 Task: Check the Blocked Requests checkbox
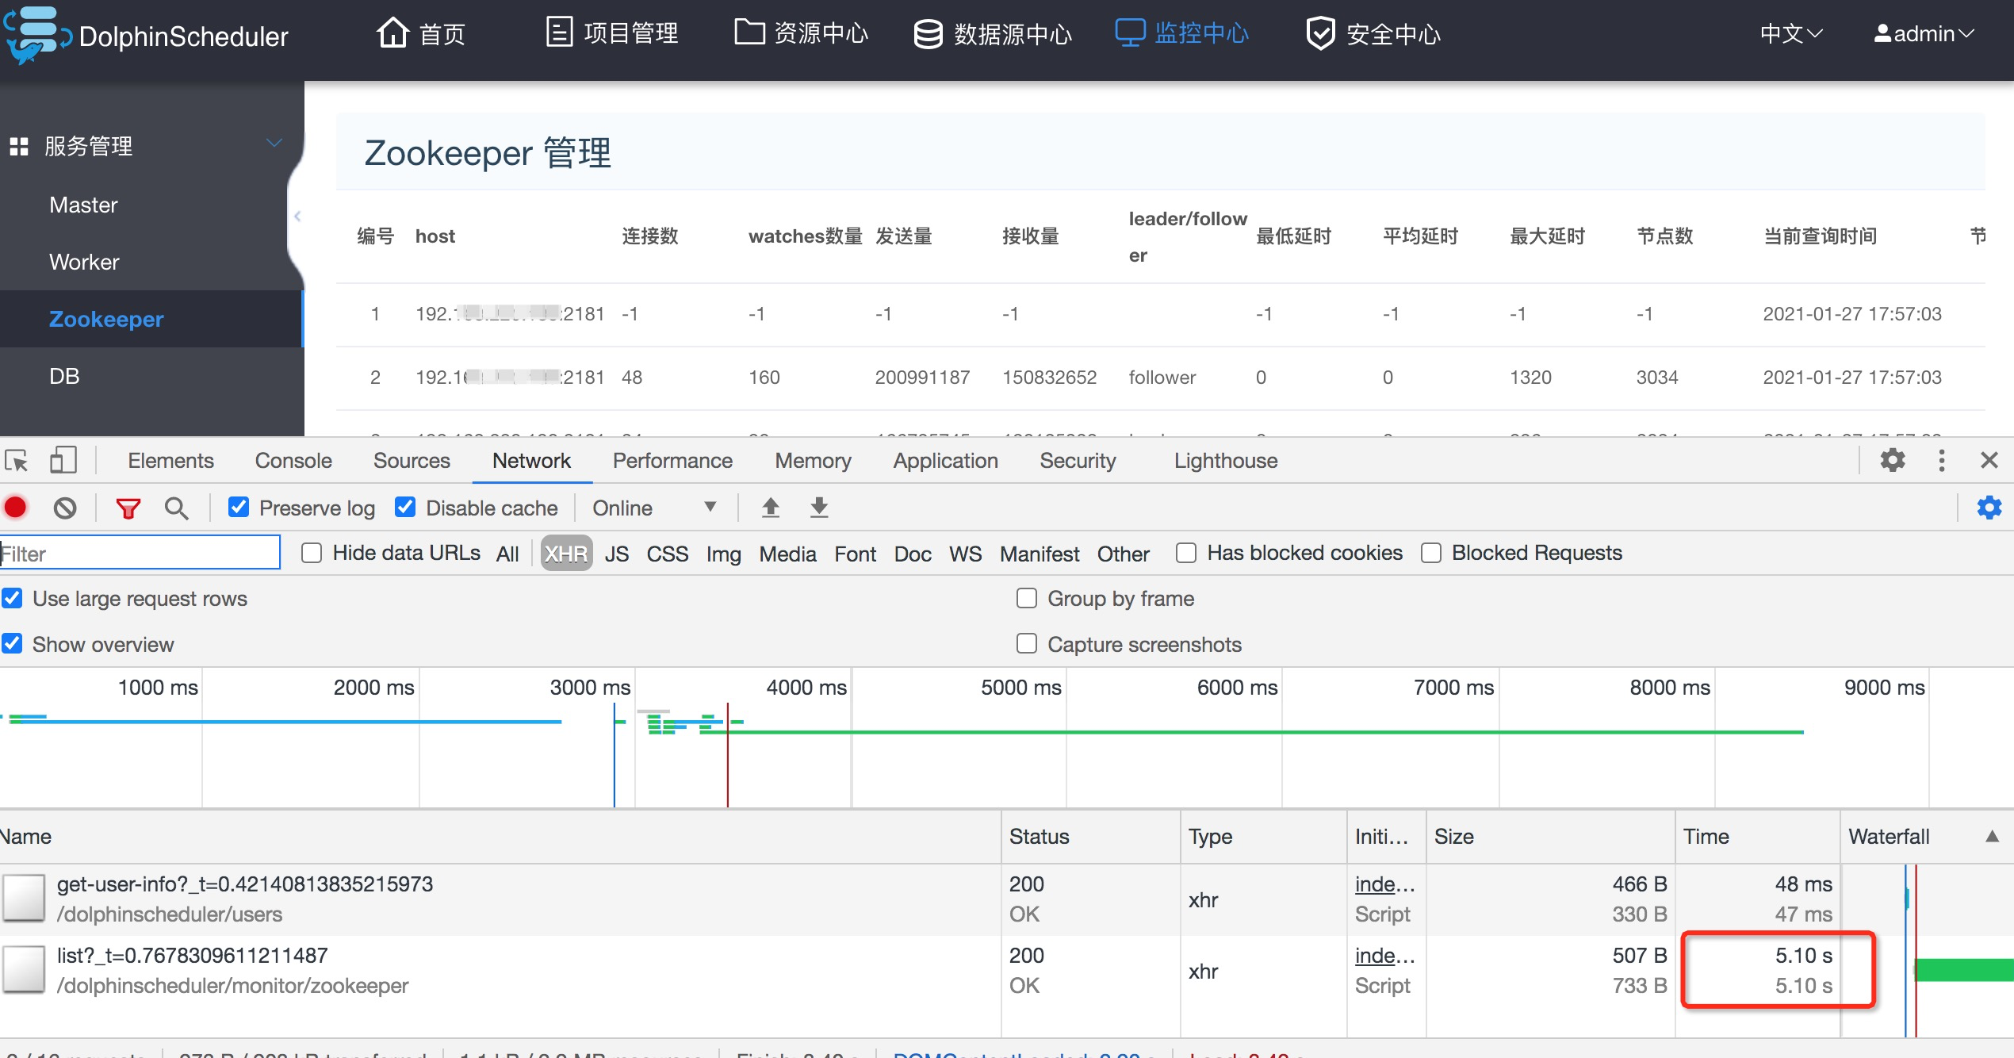(x=1431, y=553)
